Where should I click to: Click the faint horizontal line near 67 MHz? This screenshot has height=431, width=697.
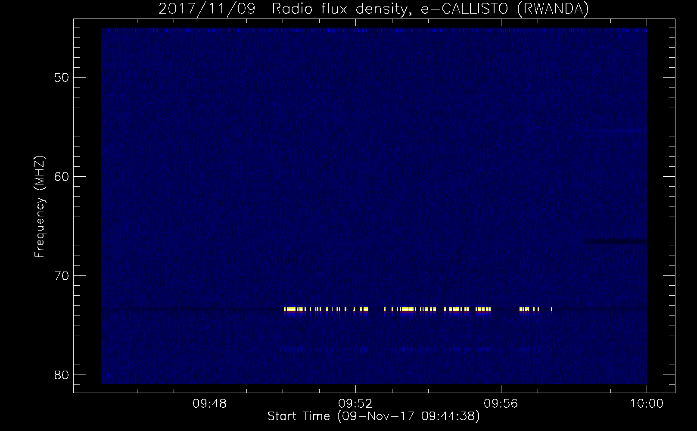615,241
